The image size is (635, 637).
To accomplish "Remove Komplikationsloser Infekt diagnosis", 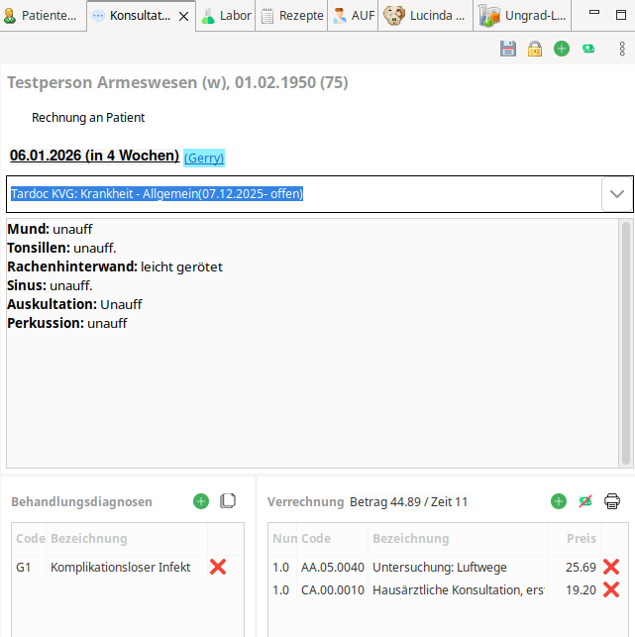I will click(x=218, y=568).
